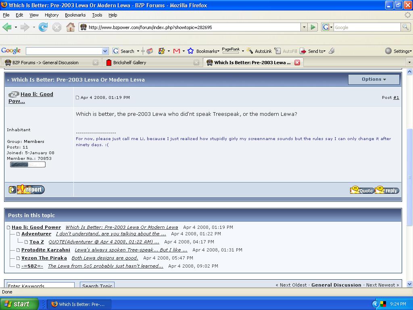Image resolution: width=413 pixels, height=310 pixels.
Task: Click the Stop loading icon
Action: (x=56, y=27)
